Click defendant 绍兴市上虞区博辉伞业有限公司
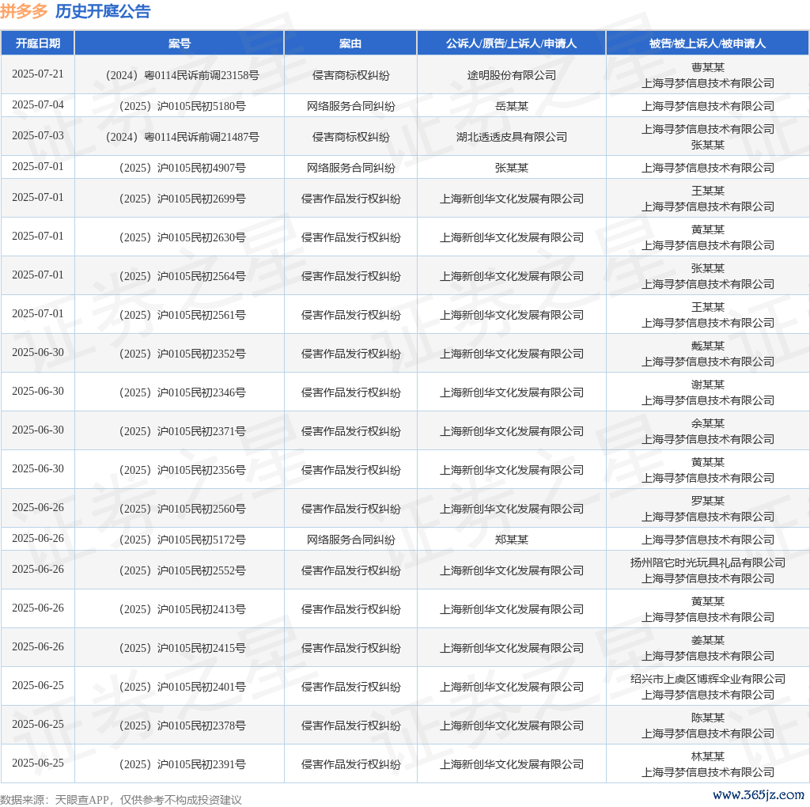This screenshot has height=807, width=810. coord(708,680)
